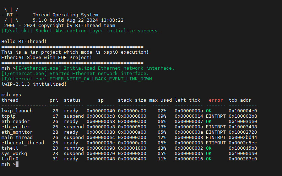282x176 pixels.
Task: Click the ETIMOUT error value
Action: [216, 143]
